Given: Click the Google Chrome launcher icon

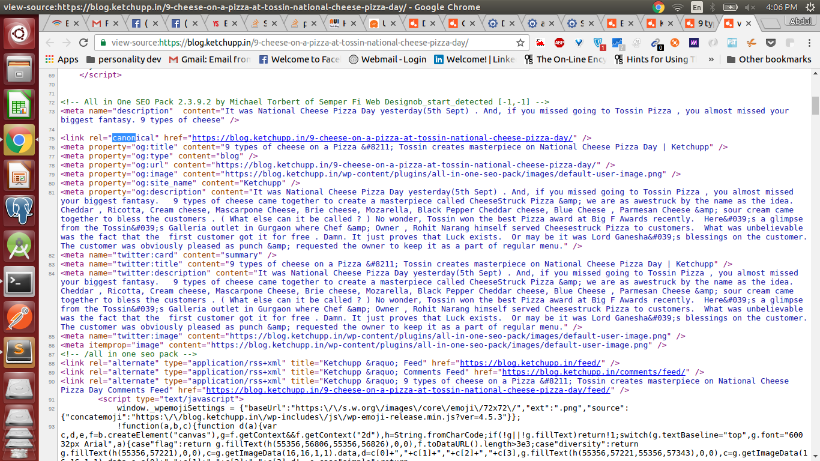Looking at the screenshot, I should pos(19,140).
